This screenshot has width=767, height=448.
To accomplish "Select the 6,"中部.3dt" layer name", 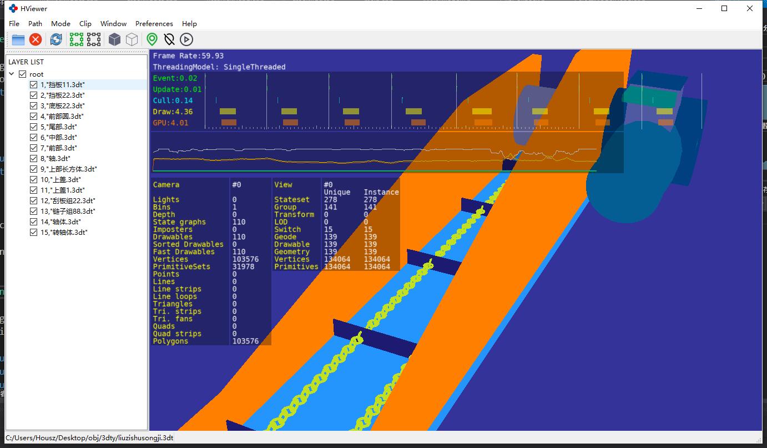I will 58,137.
